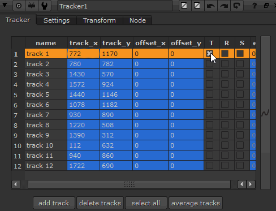The width and height of the screenshot is (276, 211).
Task: Click the average tracks button
Action: pos(196,203)
